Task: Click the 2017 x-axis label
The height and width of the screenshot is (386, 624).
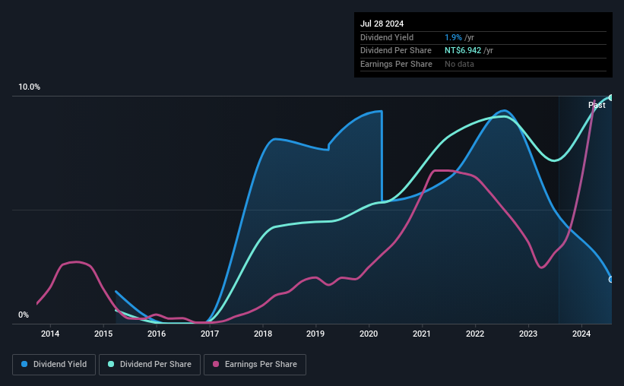Action: (x=210, y=334)
